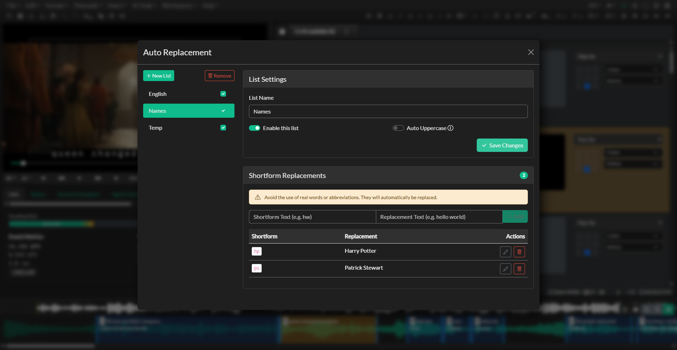Create a new list

pos(159,76)
